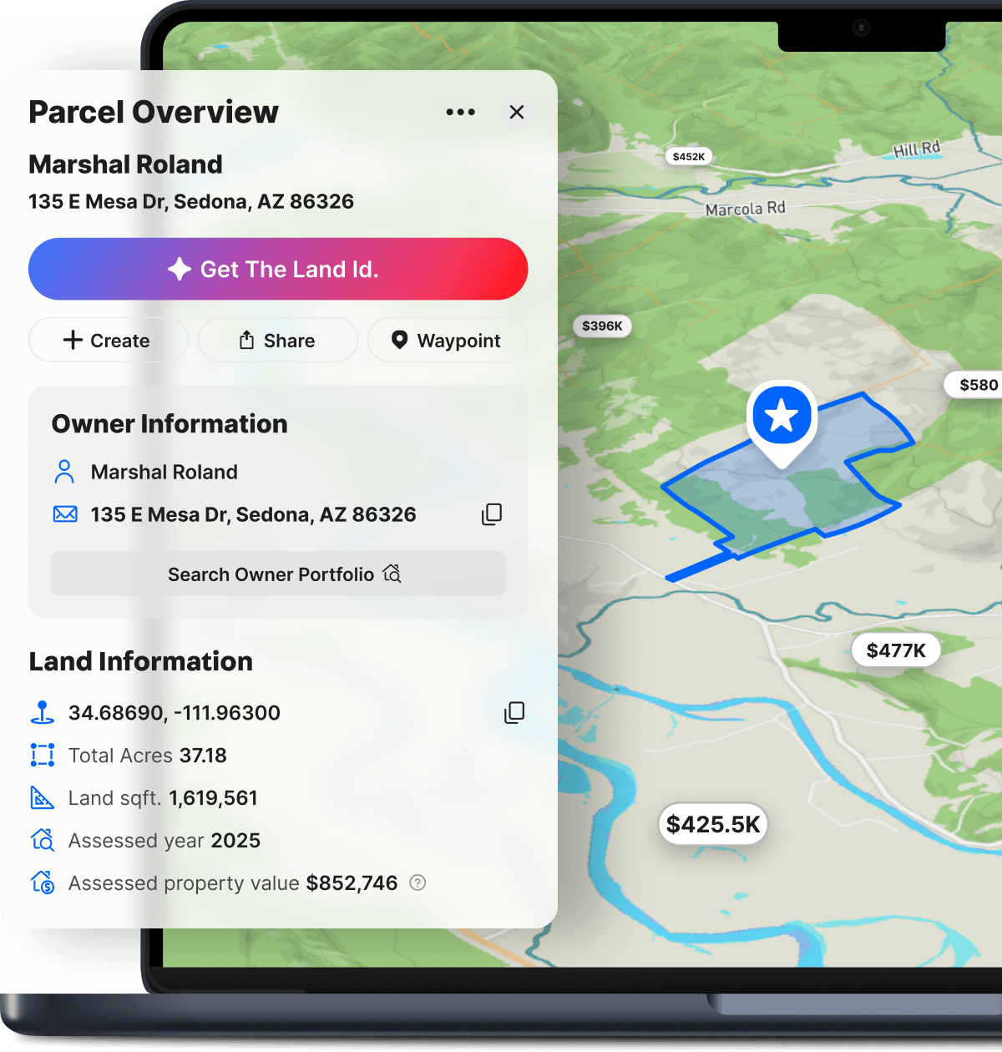The height and width of the screenshot is (1052, 1002).
Task: Click the upload icon in Share button
Action: [246, 340]
